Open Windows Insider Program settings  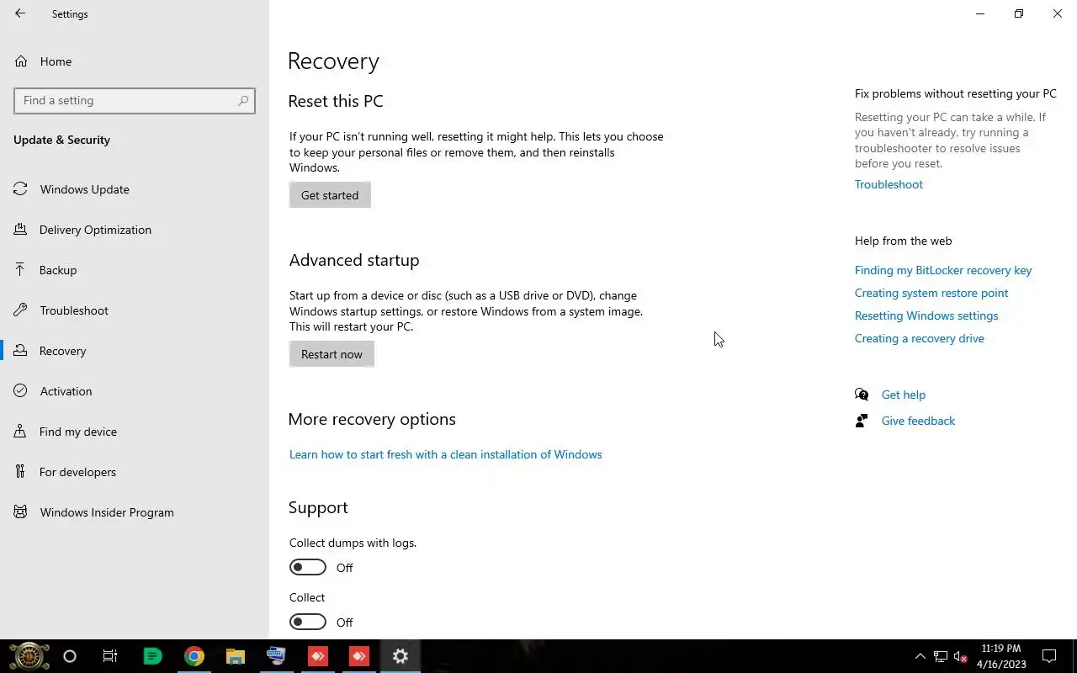pos(135,512)
